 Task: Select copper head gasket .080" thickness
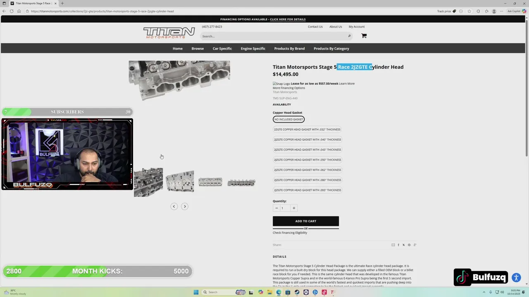307,180
